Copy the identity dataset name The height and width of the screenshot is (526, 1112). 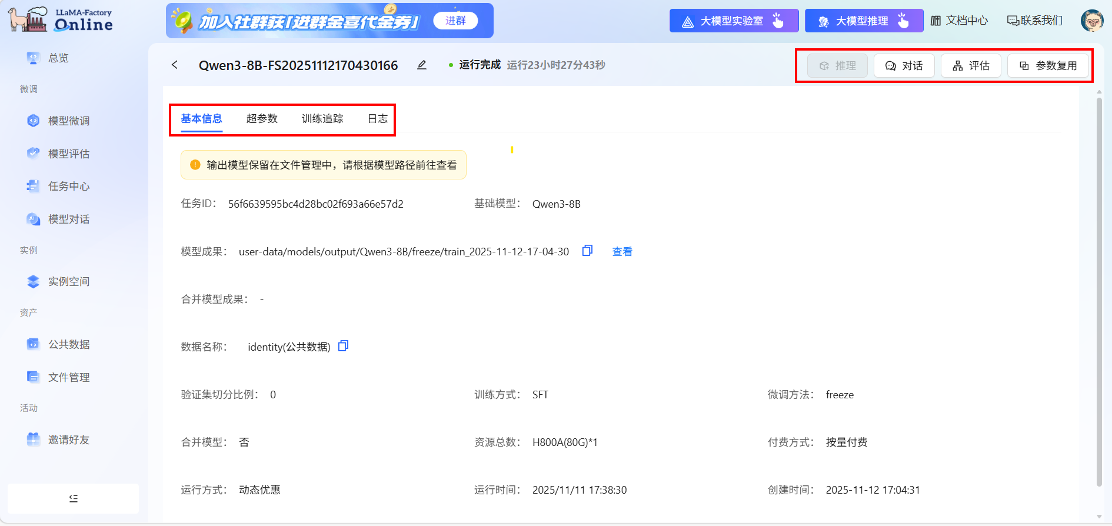(x=344, y=346)
